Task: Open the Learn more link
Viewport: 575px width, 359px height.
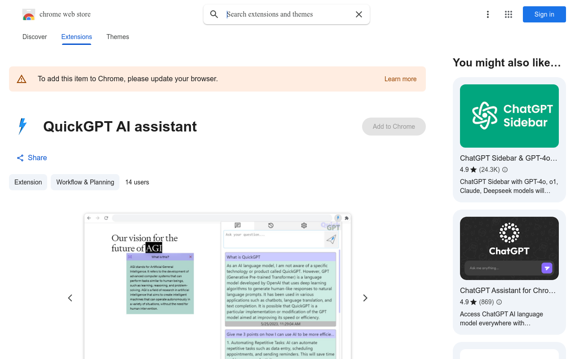Action: click(x=400, y=79)
